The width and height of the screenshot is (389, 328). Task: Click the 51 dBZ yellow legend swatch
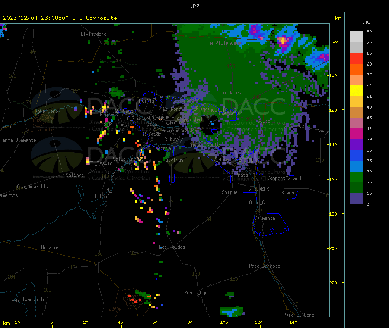click(356, 91)
